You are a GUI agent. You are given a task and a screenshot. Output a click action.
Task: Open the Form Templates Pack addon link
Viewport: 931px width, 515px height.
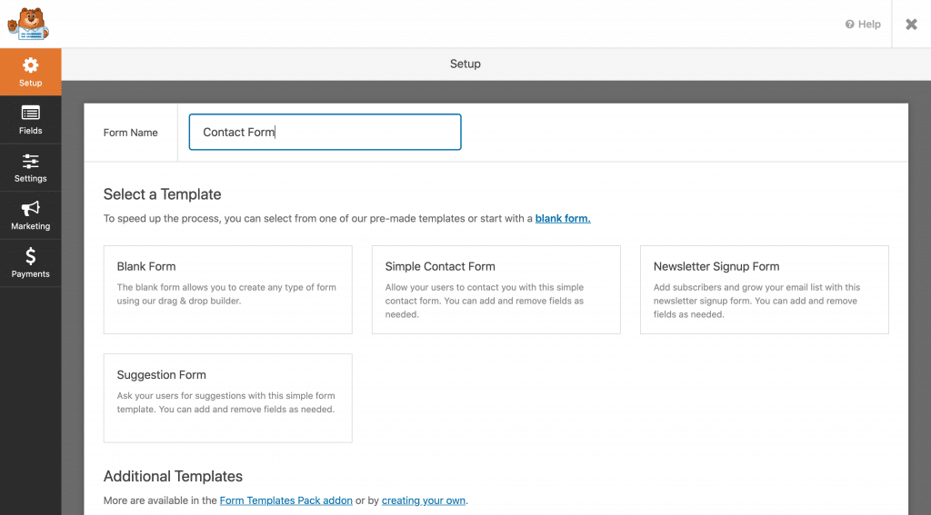286,500
